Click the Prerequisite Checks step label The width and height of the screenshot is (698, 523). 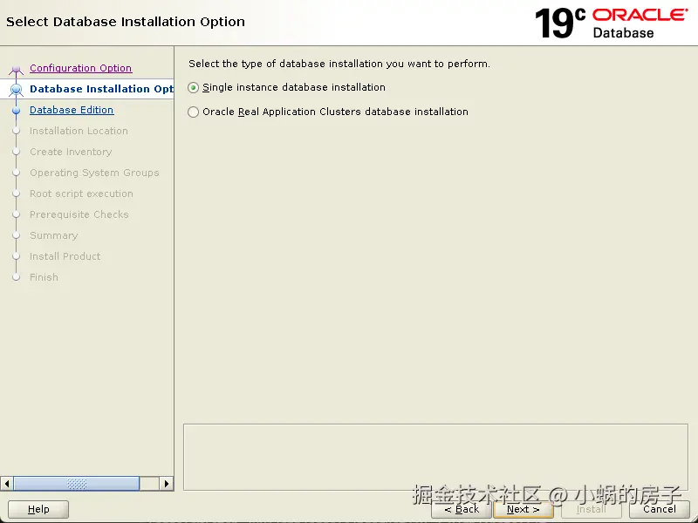tap(79, 214)
